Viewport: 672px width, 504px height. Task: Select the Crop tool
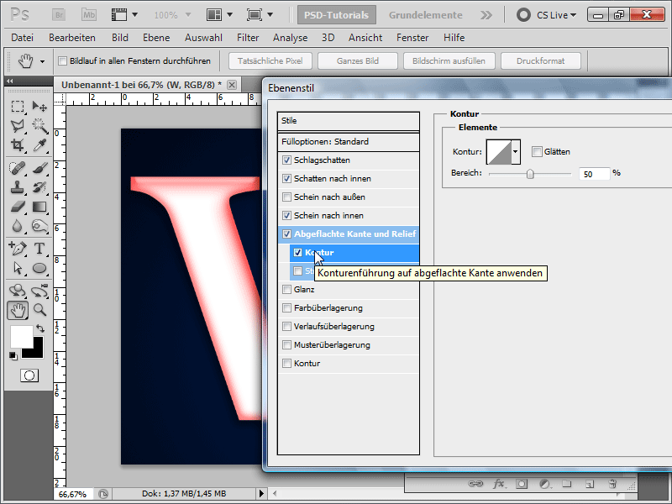click(x=18, y=145)
